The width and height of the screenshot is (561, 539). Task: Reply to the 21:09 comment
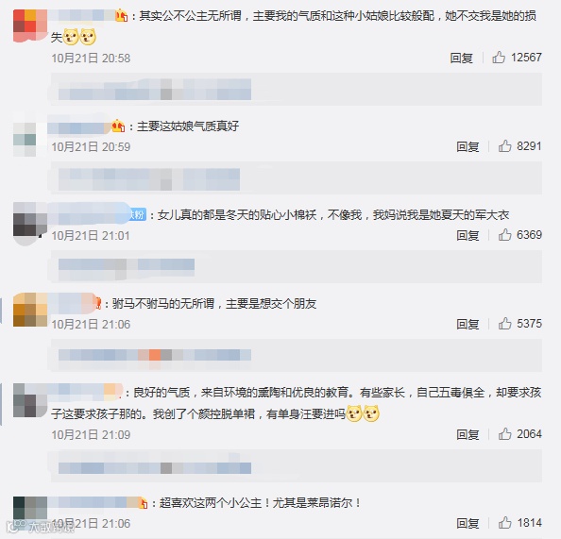[467, 434]
